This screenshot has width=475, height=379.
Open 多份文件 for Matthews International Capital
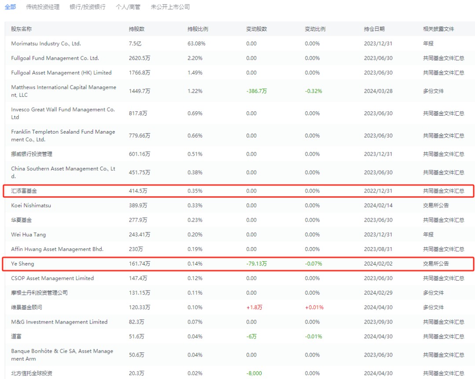tap(434, 91)
